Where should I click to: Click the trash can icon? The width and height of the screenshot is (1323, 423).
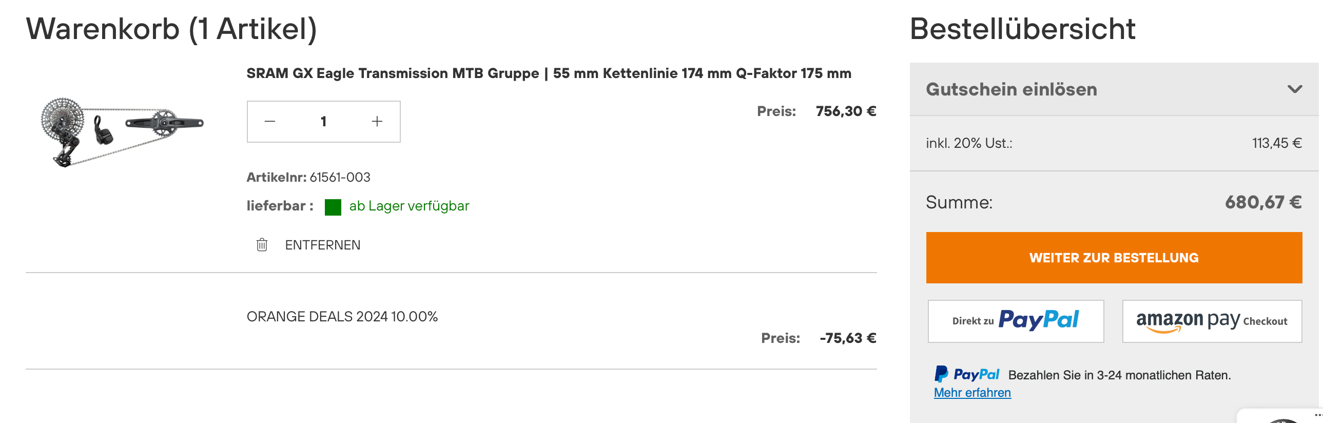click(x=262, y=245)
